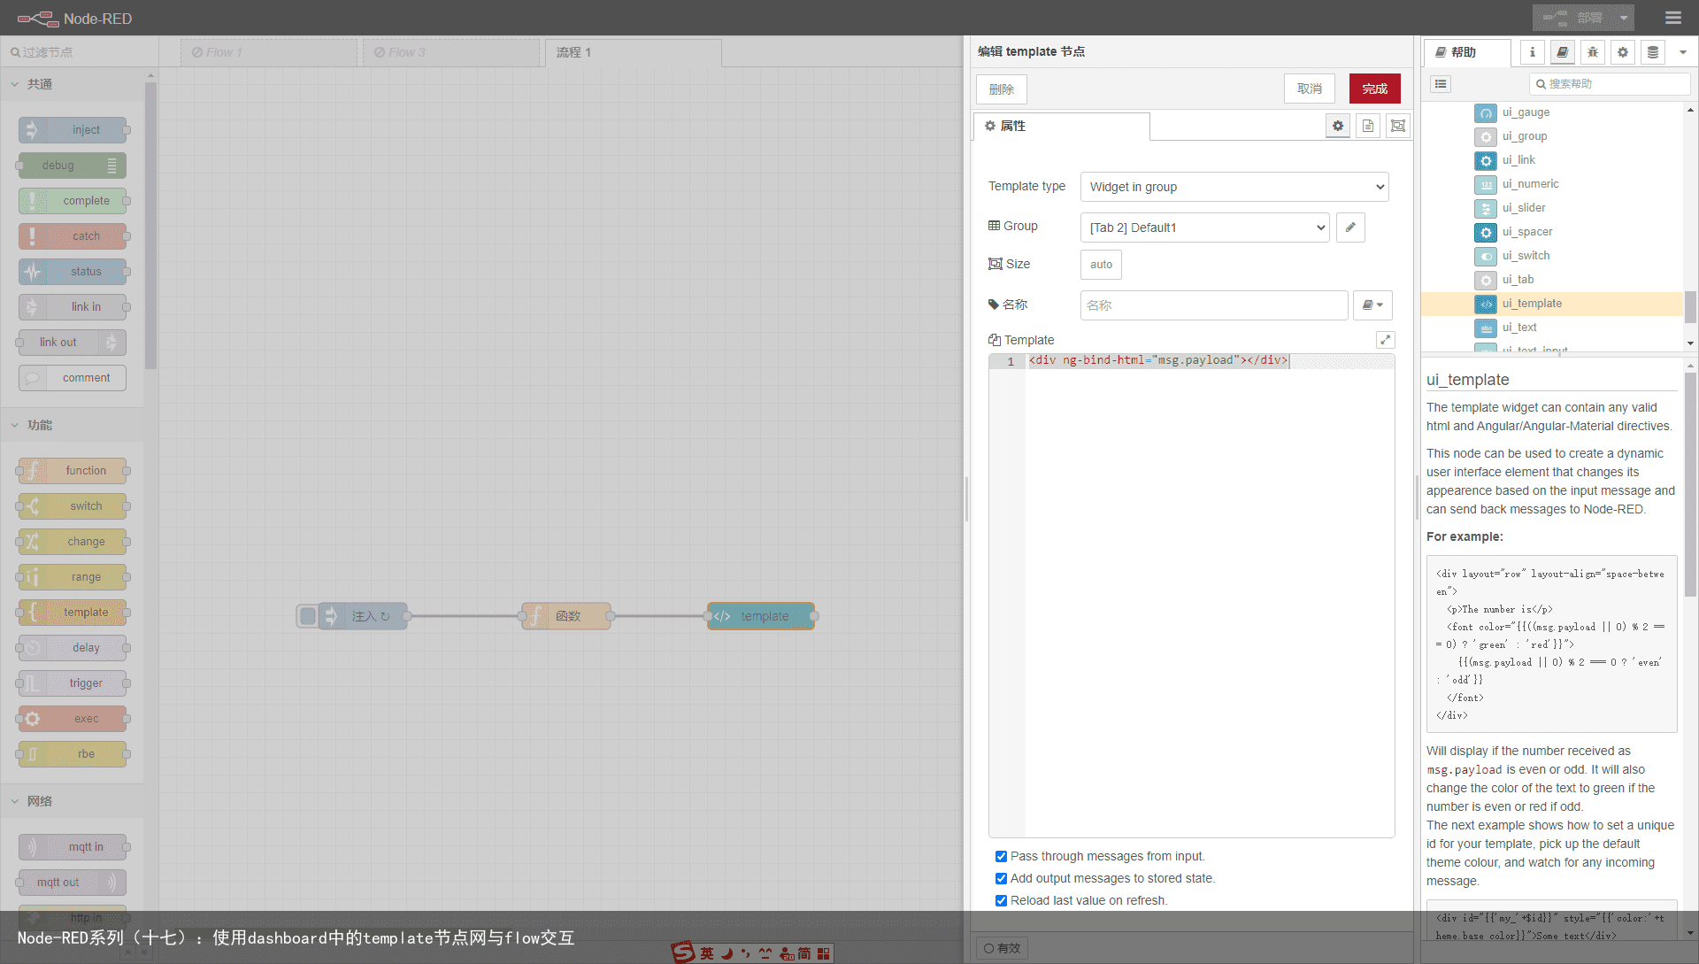The image size is (1699, 964).
Task: Click the 部署 deploy button
Action: coord(1573,18)
